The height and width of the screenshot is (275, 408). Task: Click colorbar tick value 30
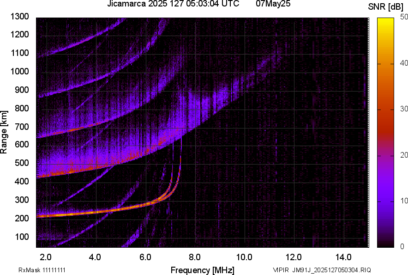coord(404,109)
